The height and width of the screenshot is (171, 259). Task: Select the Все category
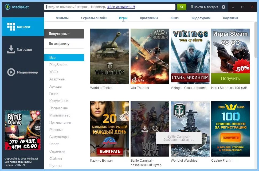(64, 57)
